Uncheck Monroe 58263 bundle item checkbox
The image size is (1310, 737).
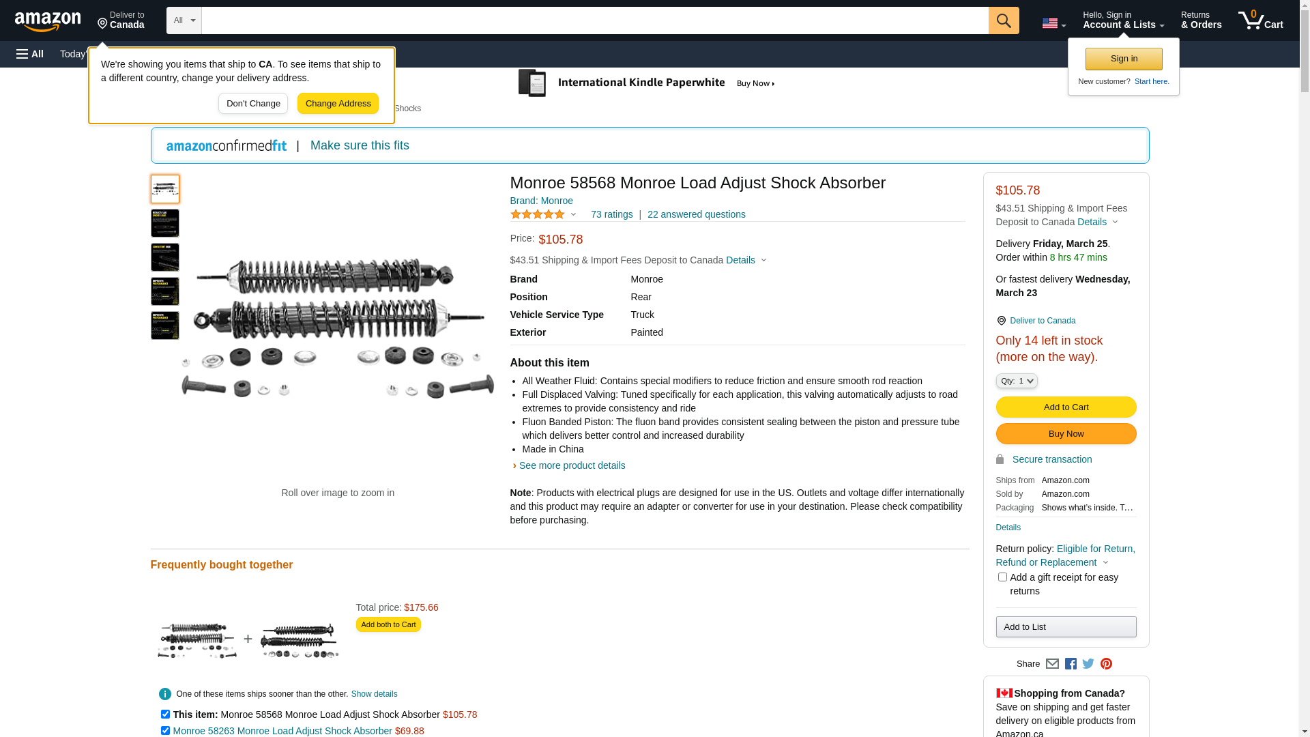[x=165, y=730]
